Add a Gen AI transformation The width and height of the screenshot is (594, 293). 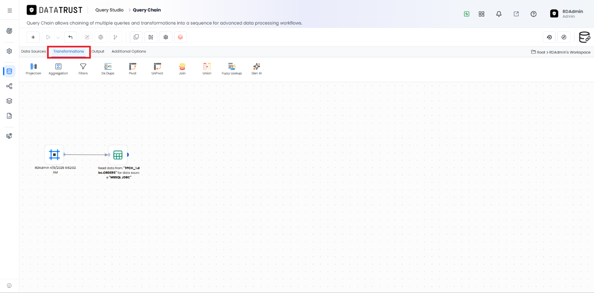256,69
